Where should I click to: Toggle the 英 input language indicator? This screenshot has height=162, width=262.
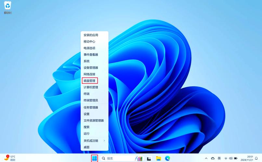point(219,158)
